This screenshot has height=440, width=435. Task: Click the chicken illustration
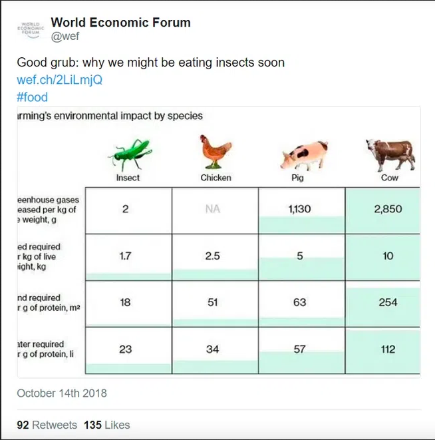tap(216, 152)
